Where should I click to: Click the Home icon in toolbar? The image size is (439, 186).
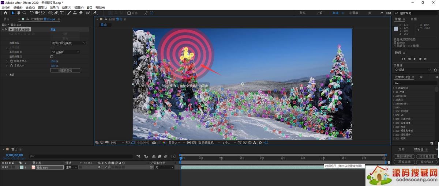[5, 13]
